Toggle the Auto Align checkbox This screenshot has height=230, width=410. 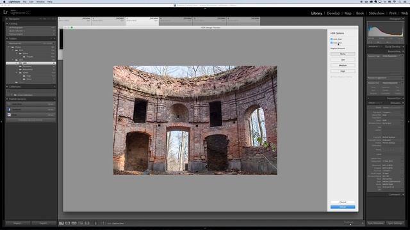pyautogui.click(x=332, y=39)
